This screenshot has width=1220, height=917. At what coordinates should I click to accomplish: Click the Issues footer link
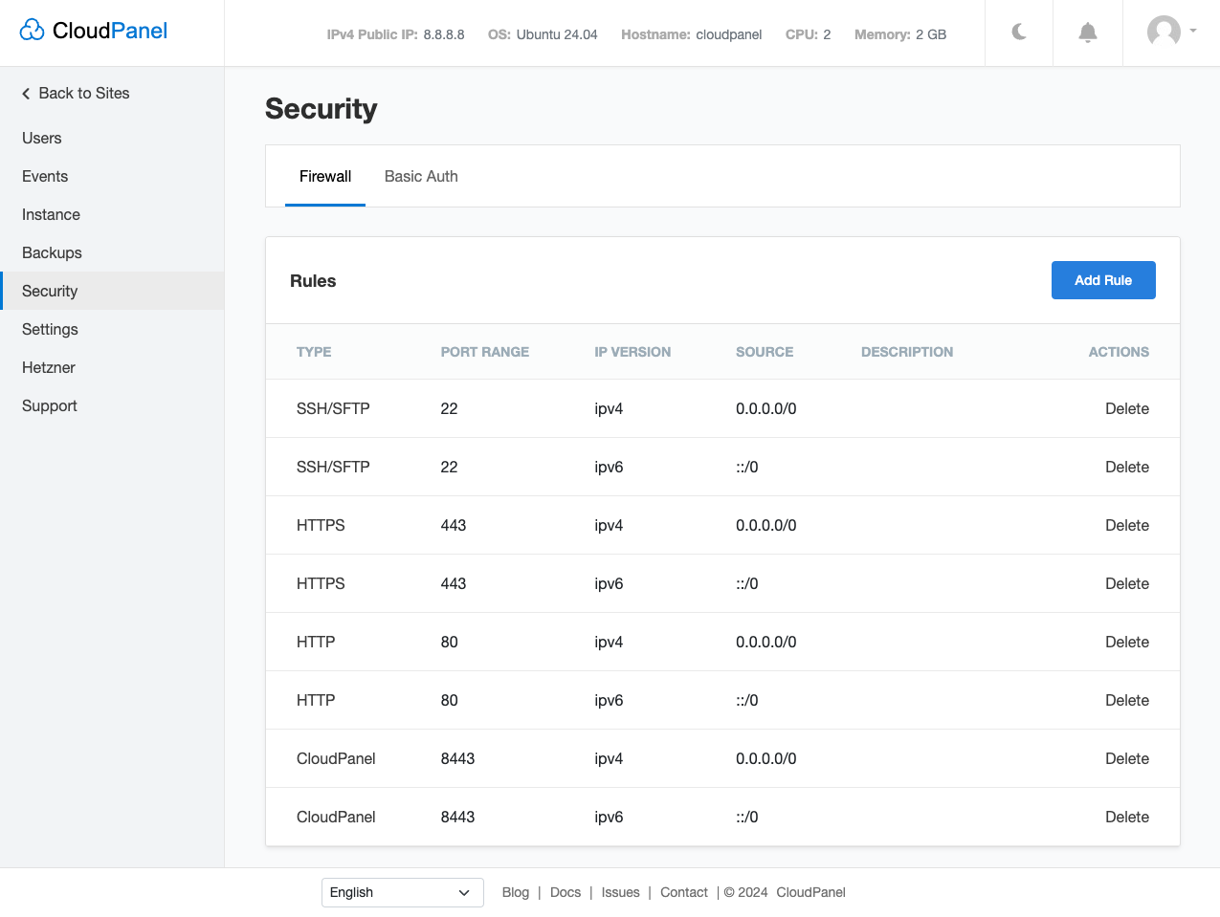[620, 892]
